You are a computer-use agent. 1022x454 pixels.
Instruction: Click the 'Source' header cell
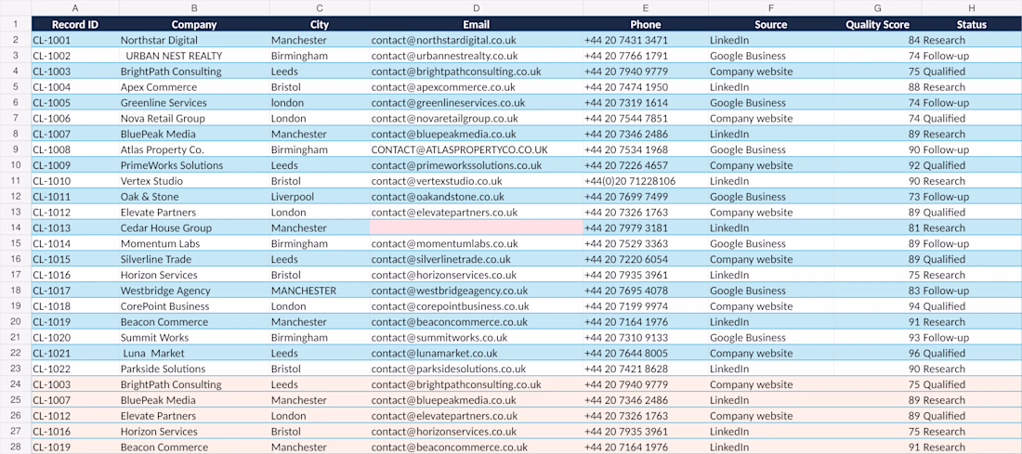click(771, 25)
